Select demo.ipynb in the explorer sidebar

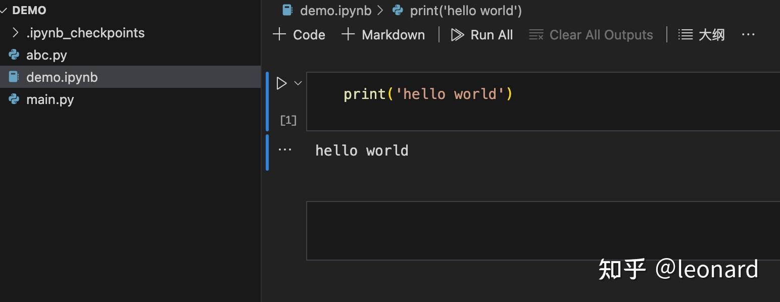pos(62,77)
